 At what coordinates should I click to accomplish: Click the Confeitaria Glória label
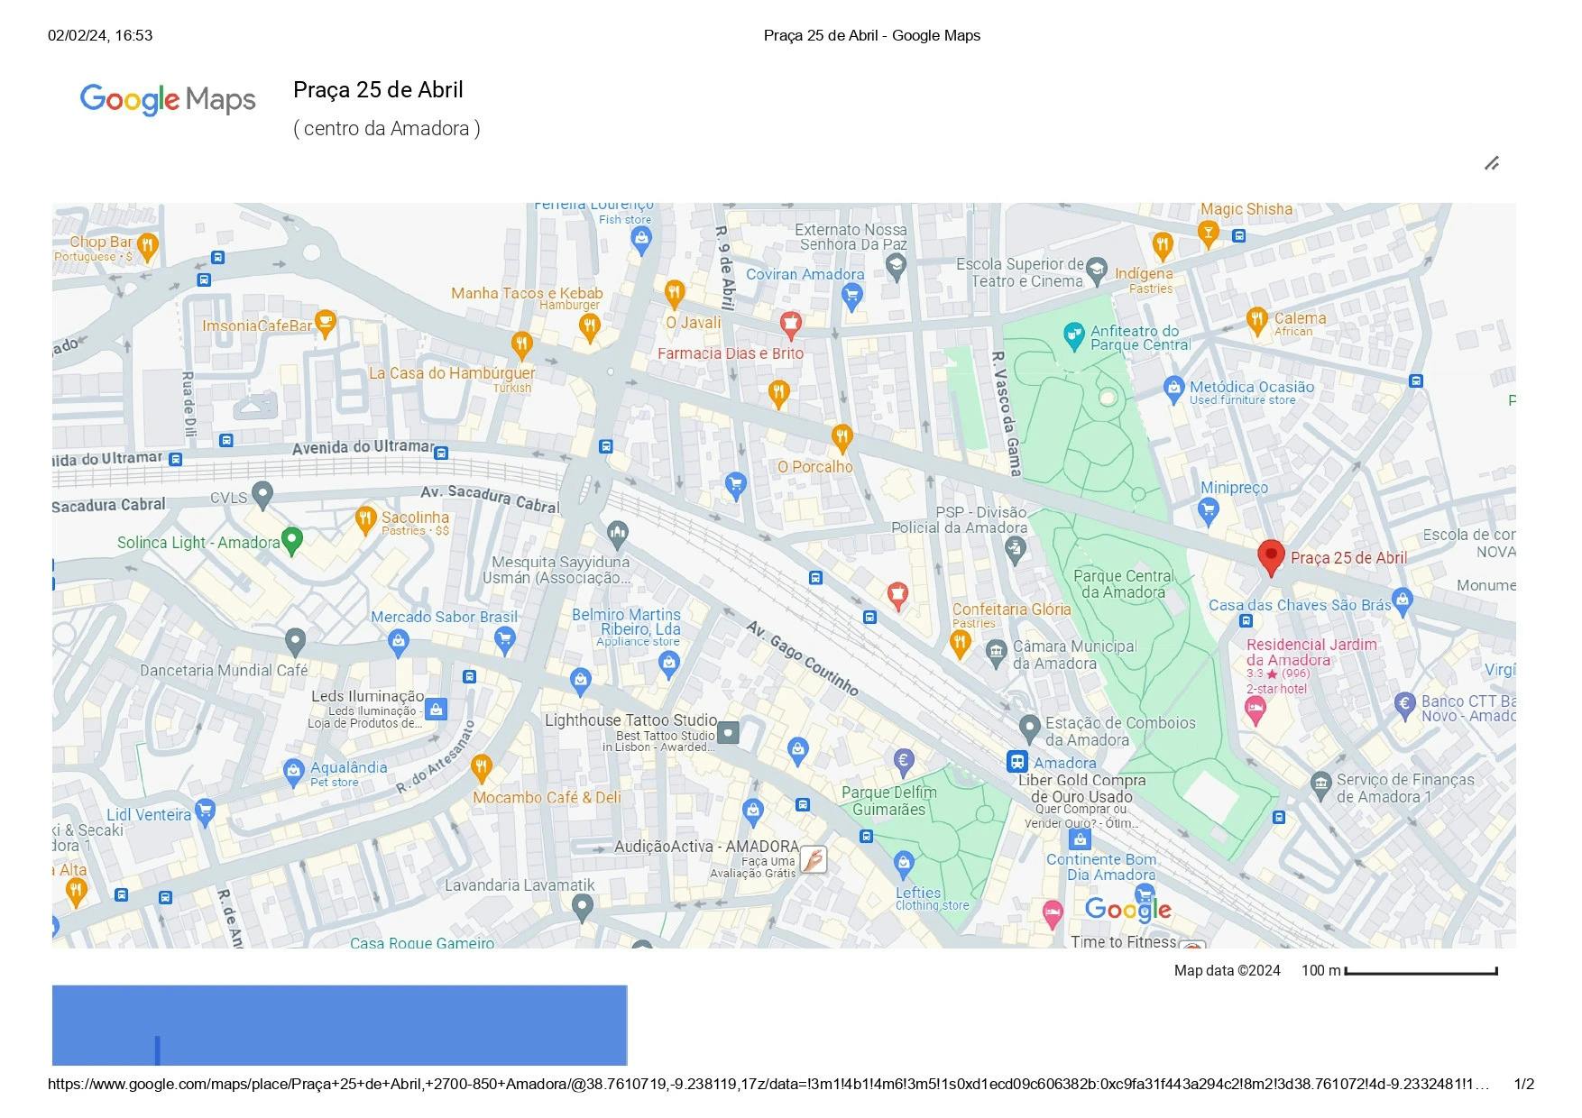1011,609
